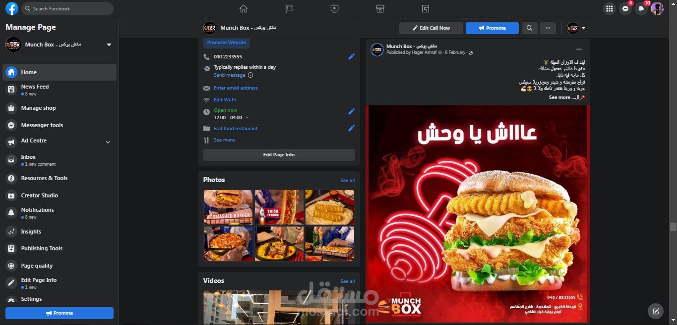Image resolution: width=677 pixels, height=325 pixels.
Task: Click the 8 February post date
Action: point(455,52)
